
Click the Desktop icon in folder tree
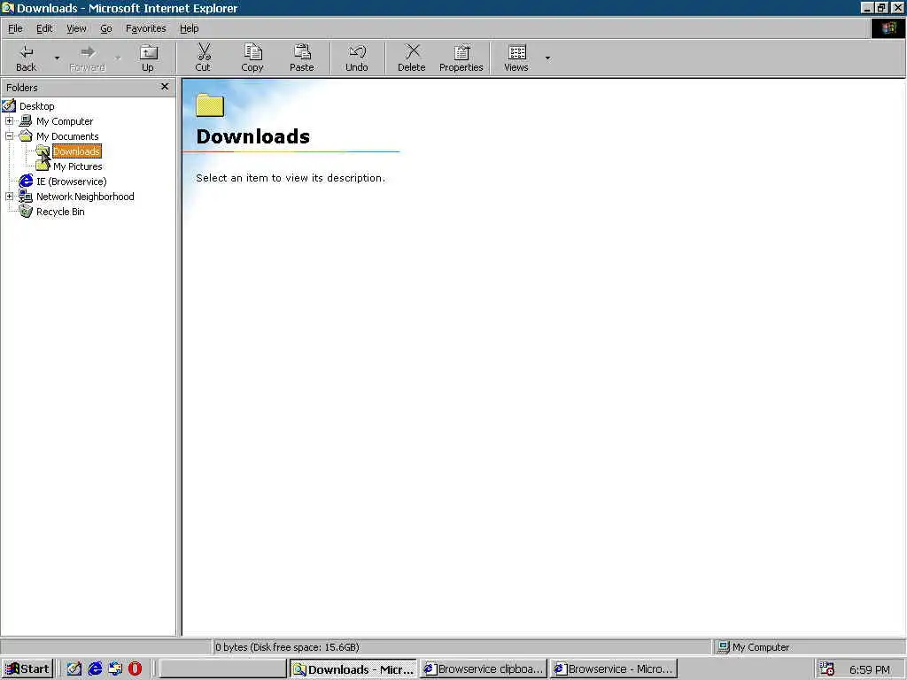(x=9, y=106)
